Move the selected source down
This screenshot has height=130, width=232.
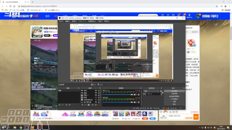[96, 105]
